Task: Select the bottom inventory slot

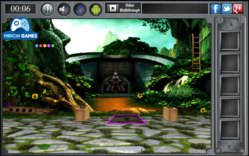Action: 230,130
